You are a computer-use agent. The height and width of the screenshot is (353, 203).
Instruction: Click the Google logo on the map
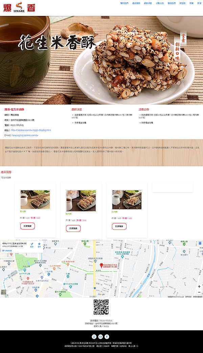[101, 294]
